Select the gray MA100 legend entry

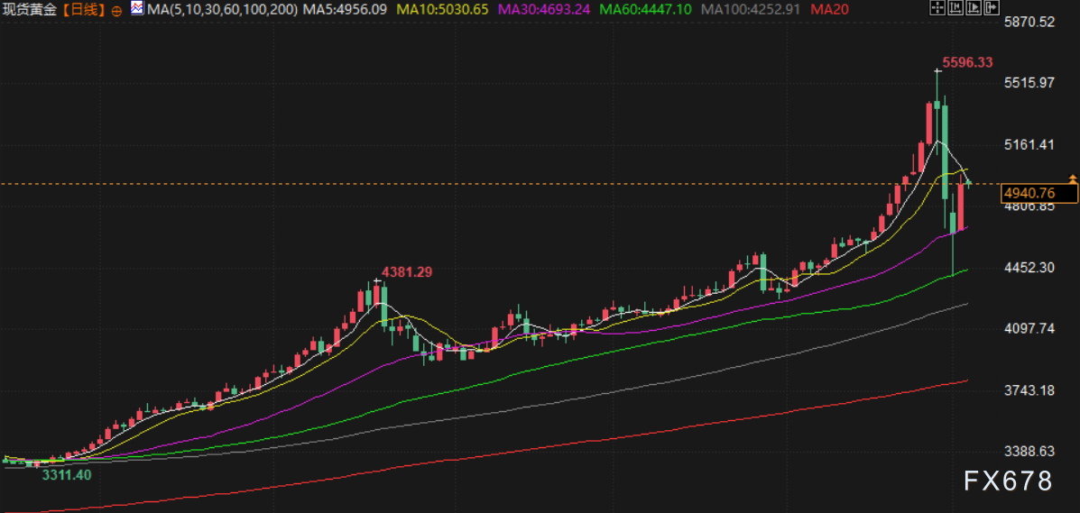pyautogui.click(x=751, y=10)
